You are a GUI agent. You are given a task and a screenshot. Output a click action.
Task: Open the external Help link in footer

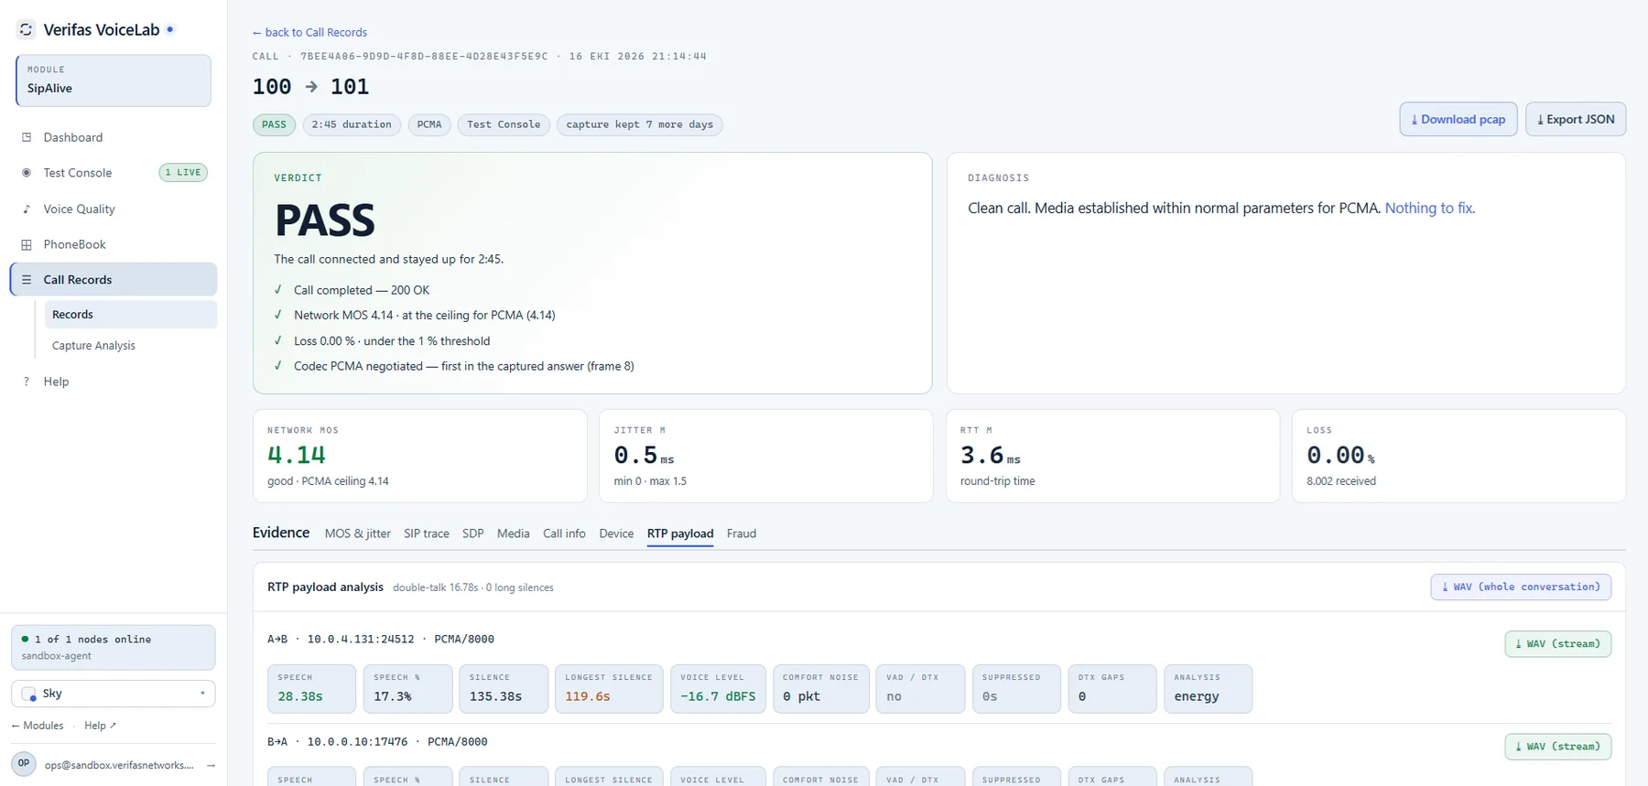point(100,726)
